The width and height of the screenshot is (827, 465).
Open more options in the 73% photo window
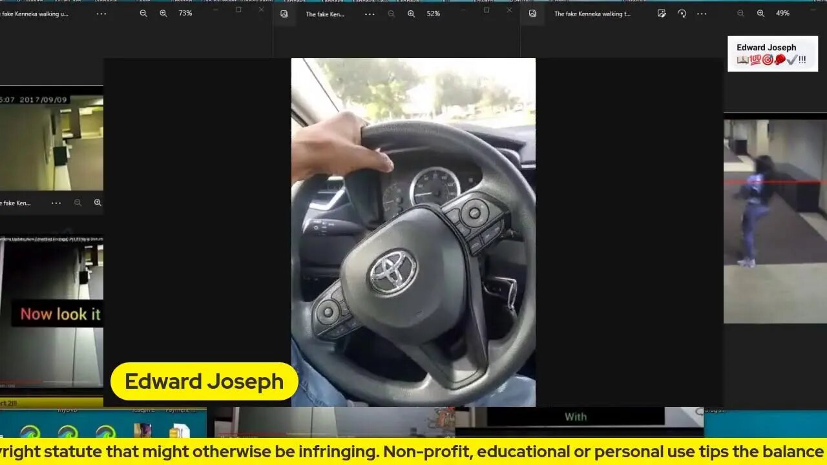[x=101, y=14]
